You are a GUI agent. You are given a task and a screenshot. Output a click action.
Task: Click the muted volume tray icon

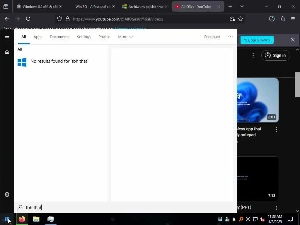pyautogui.click(x=262, y=219)
